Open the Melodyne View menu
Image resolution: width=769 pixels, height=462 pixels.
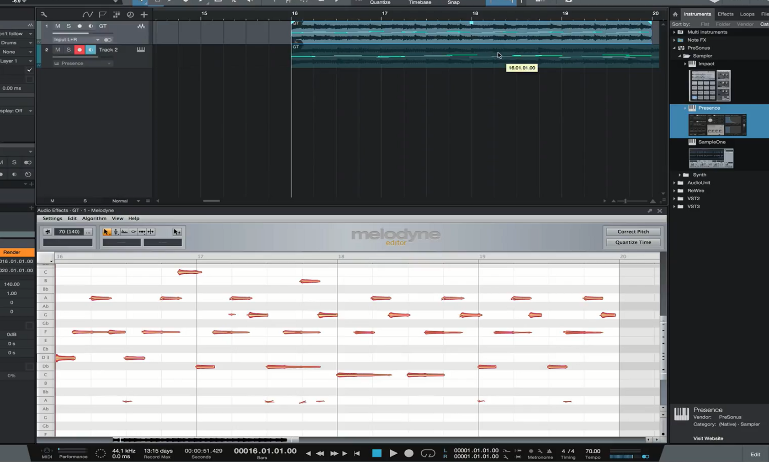pyautogui.click(x=117, y=218)
